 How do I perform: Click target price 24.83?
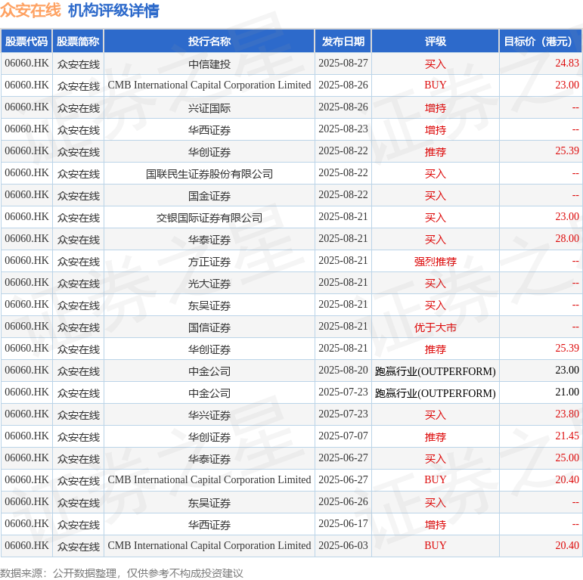point(567,64)
